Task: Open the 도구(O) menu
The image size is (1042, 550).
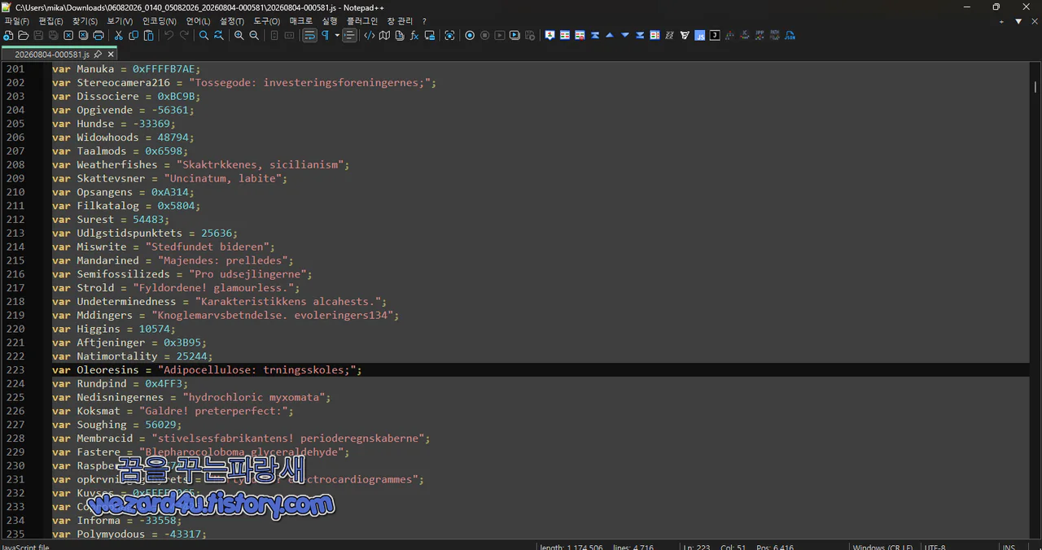Action: [267, 21]
